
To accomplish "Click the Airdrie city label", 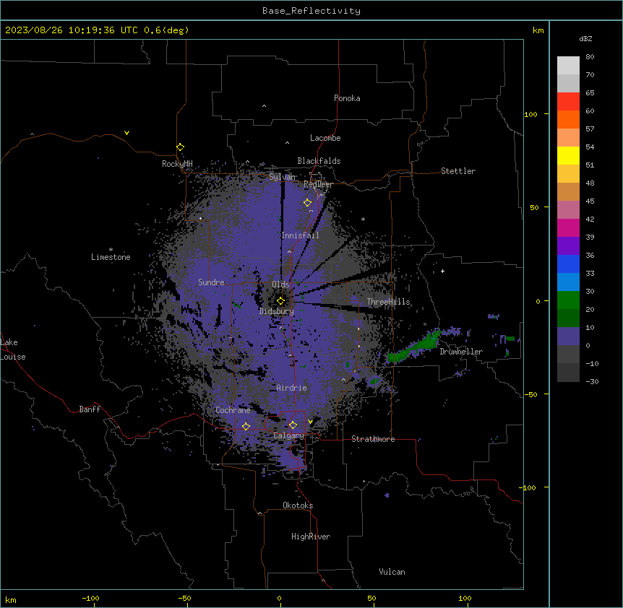I will tap(292, 388).
